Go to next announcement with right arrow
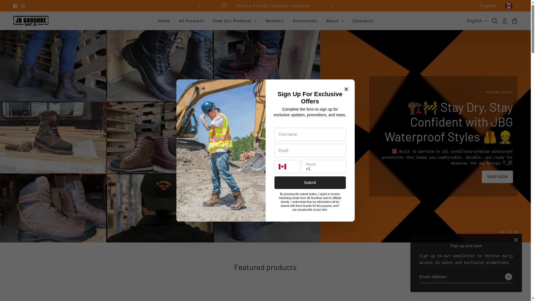Image resolution: width=535 pixels, height=301 pixels. pyautogui.click(x=332, y=6)
